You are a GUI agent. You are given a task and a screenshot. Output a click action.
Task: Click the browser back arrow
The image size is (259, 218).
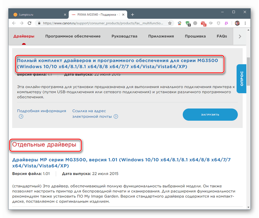tap(14, 23)
